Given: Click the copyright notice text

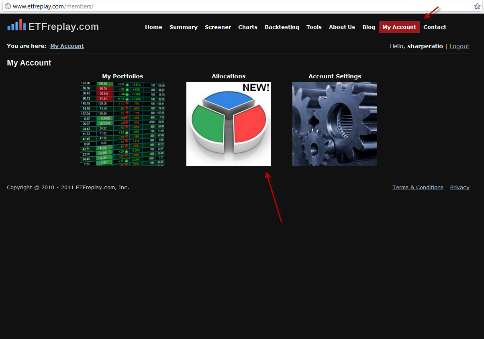Looking at the screenshot, I should [x=68, y=187].
